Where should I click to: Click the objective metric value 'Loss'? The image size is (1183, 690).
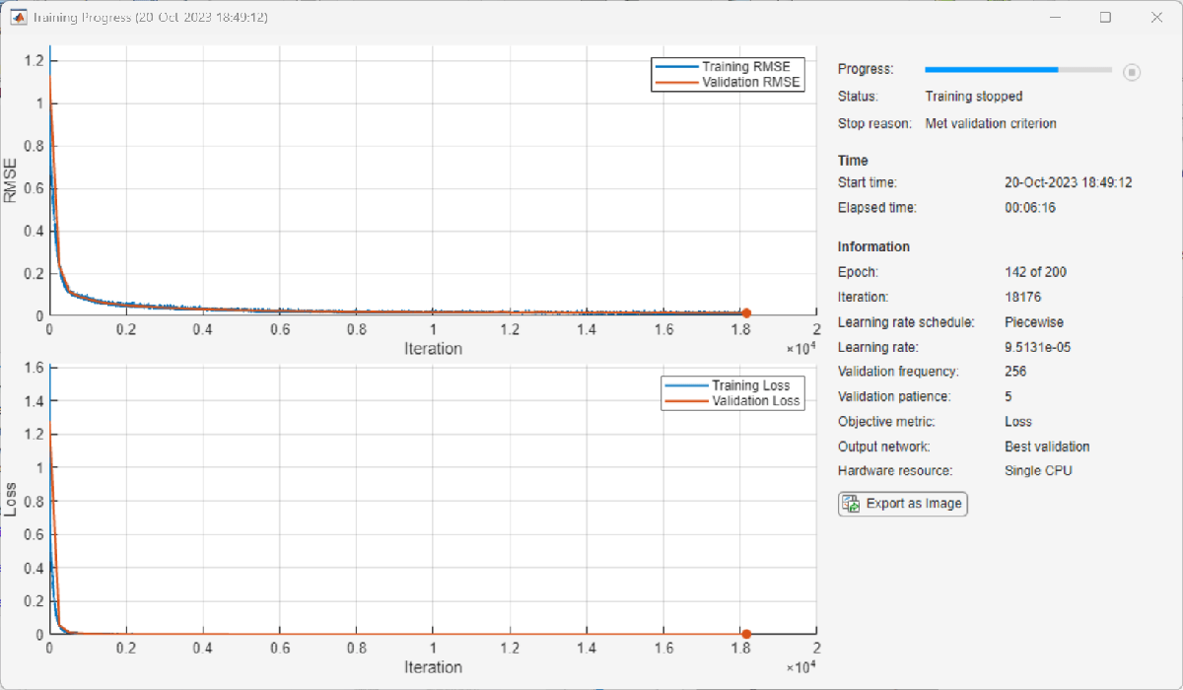tap(1018, 421)
